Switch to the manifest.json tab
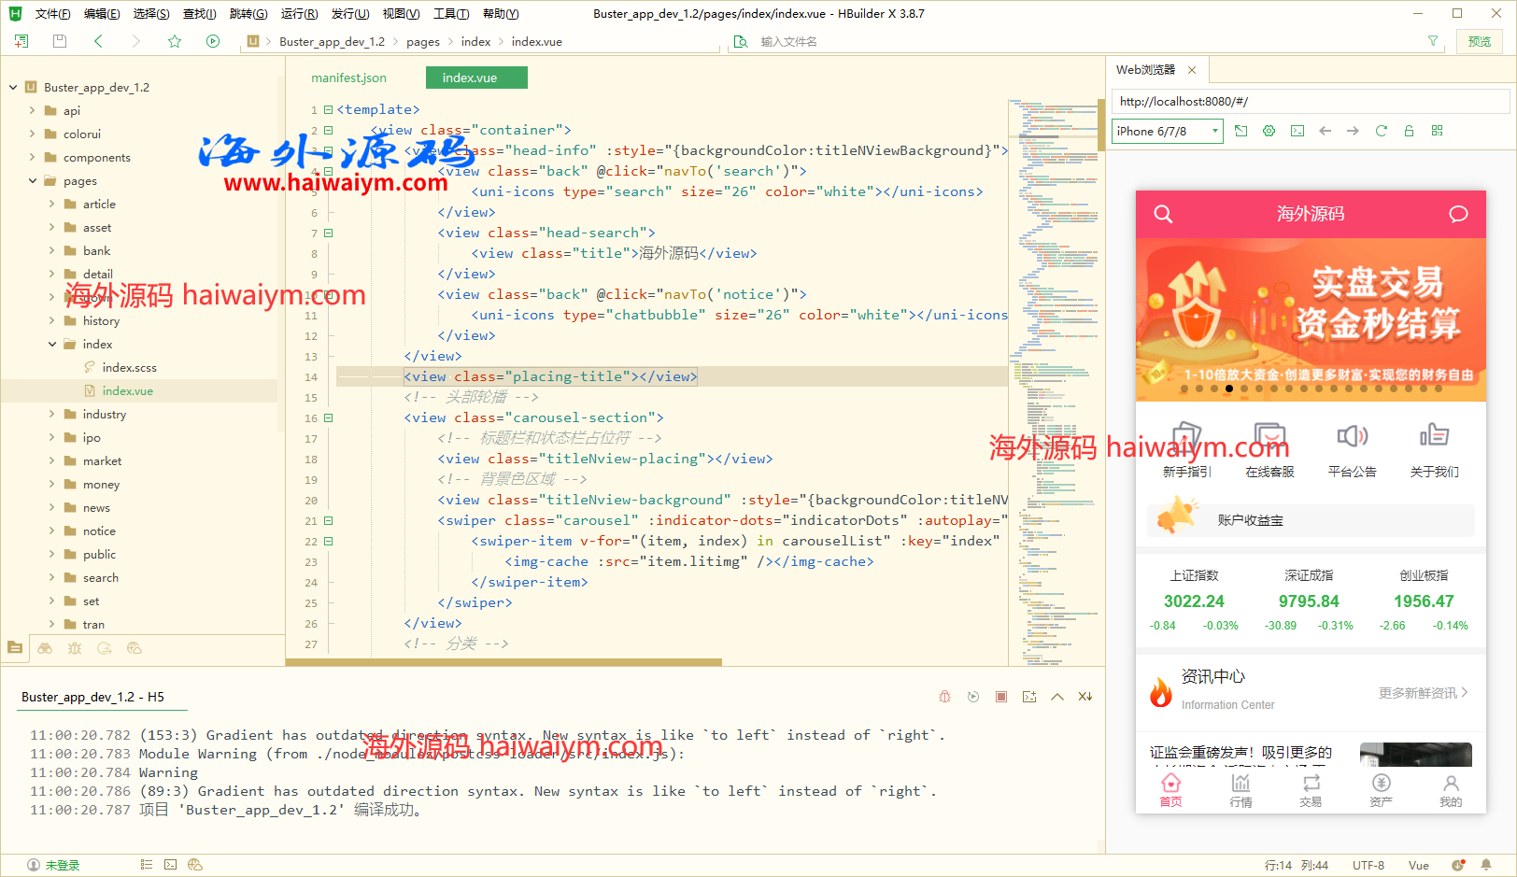The image size is (1517, 877). tap(348, 78)
